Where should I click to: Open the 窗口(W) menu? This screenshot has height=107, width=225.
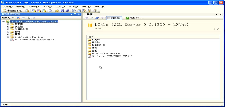73,7
